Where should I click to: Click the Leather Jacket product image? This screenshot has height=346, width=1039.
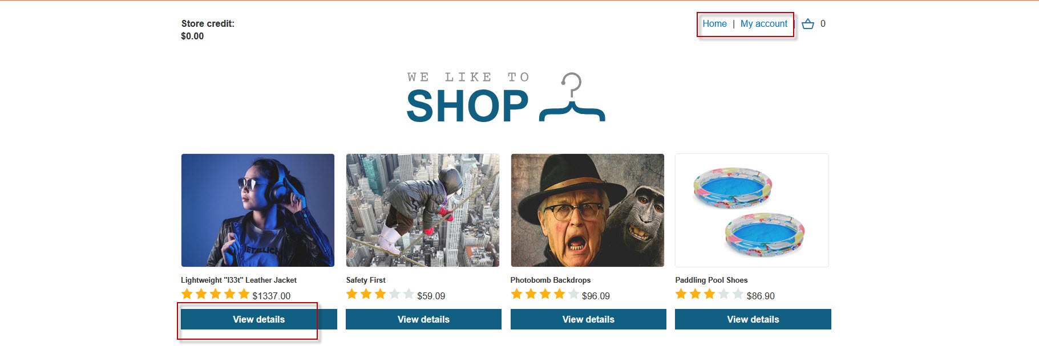[258, 210]
